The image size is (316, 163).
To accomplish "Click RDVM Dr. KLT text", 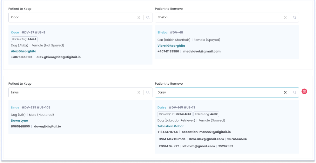I will click(169, 146).
